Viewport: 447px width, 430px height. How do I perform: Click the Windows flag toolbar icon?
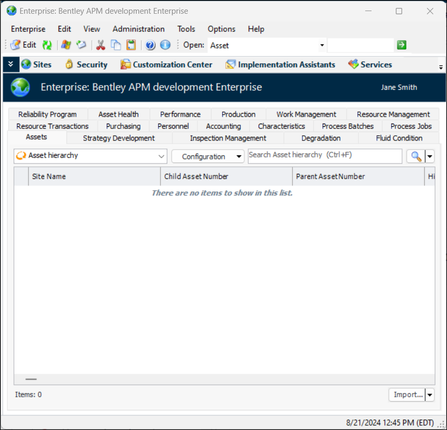pyautogui.click(x=66, y=45)
